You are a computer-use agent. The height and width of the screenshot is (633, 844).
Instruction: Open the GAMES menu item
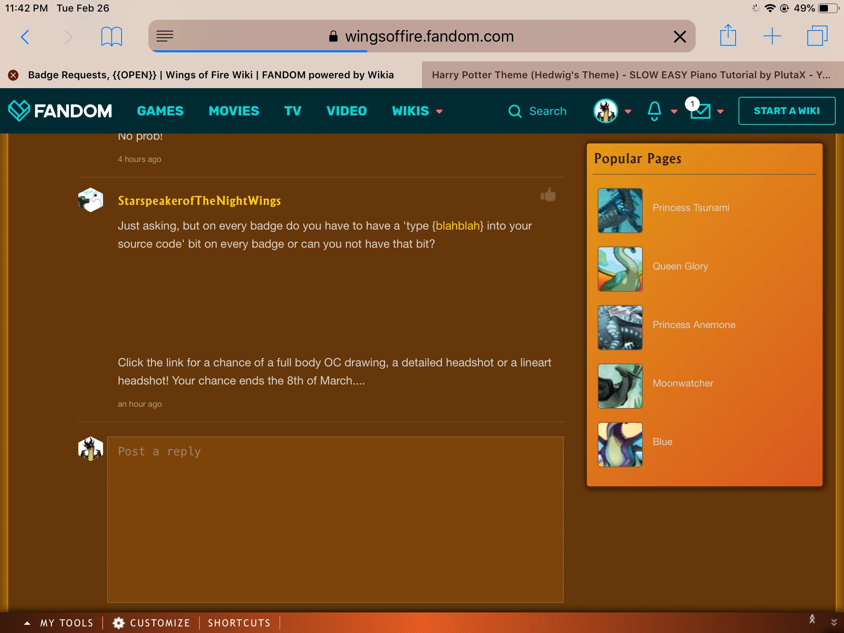coord(160,111)
